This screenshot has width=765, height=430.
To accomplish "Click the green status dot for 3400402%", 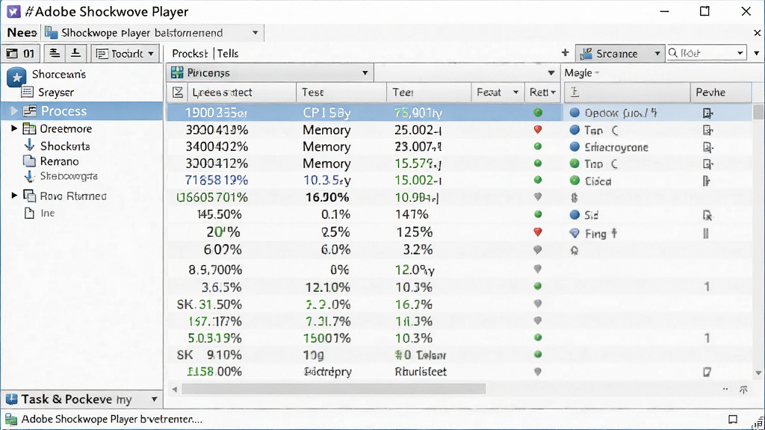I will pyautogui.click(x=538, y=146).
